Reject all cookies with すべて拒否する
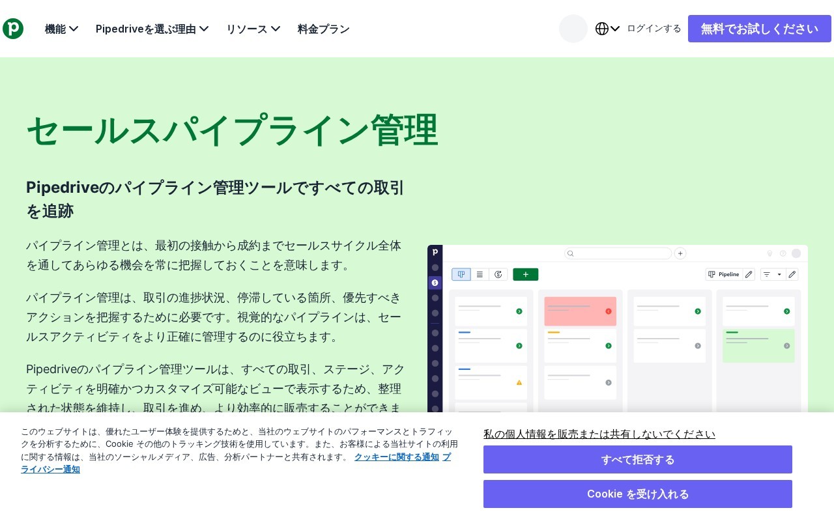This screenshot has width=834, height=521. (x=638, y=460)
